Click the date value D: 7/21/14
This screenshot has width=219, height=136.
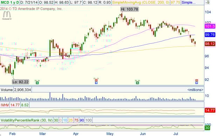point(29,2)
